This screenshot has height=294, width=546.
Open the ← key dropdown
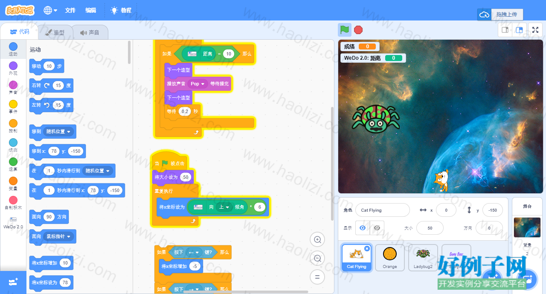(x=194, y=252)
